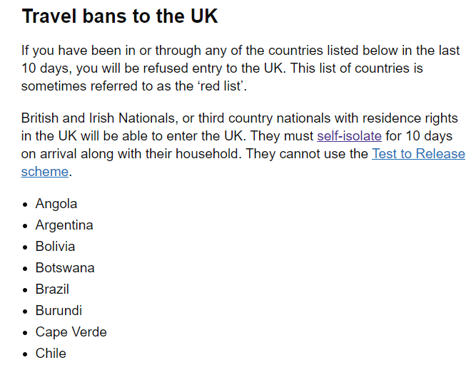This screenshot has height=365, width=476.
Task: Click the words 'third country nationals'
Action: pos(265,118)
